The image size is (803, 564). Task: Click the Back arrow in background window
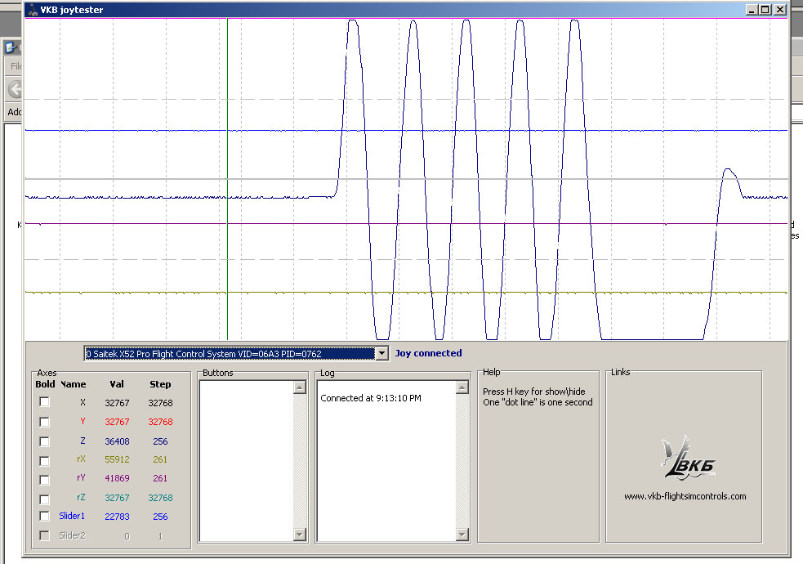click(x=14, y=89)
